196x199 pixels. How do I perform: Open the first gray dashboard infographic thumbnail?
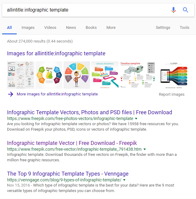pyautogui.click(x=21, y=75)
